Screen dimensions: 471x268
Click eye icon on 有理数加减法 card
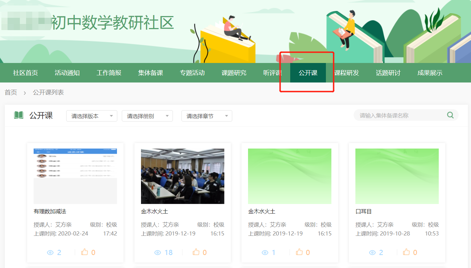coord(50,253)
